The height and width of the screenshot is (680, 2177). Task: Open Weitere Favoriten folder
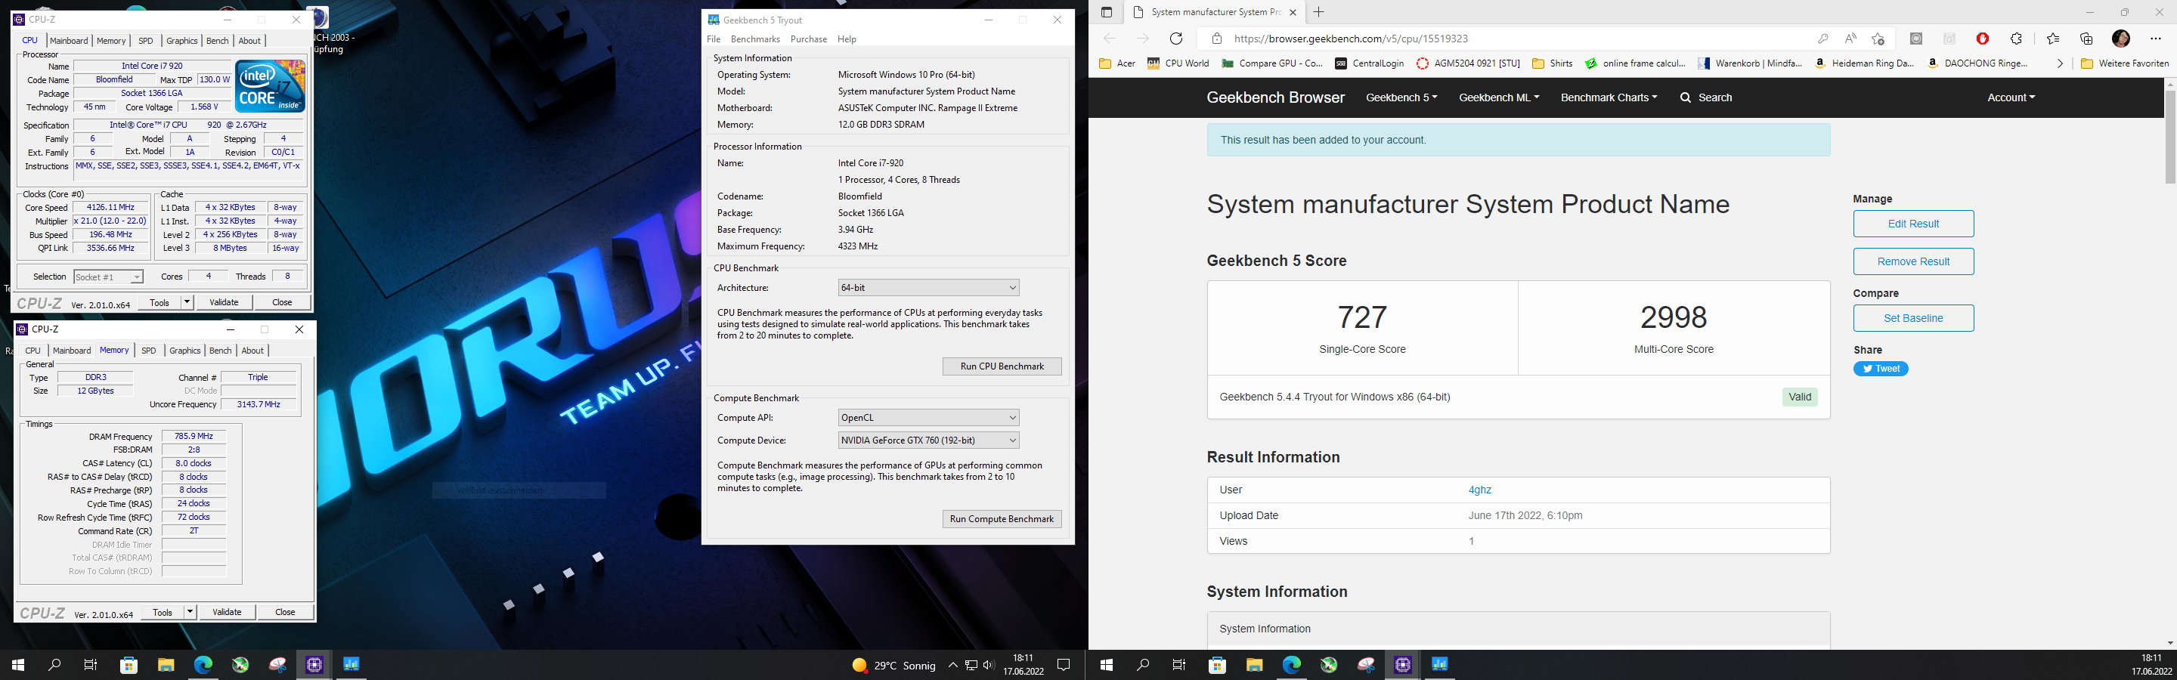[2125, 63]
